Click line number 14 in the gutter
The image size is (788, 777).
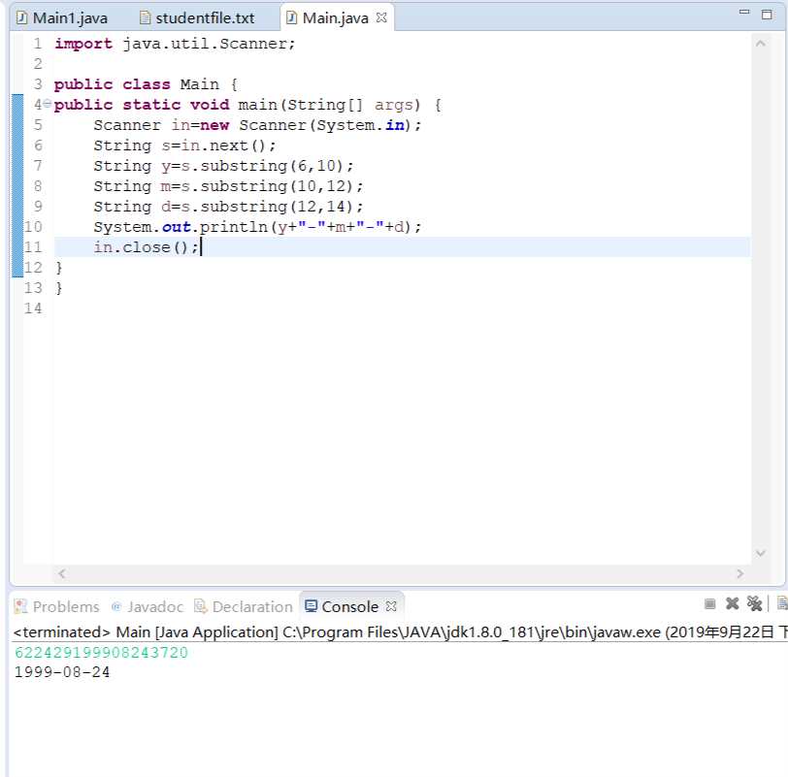coord(33,308)
